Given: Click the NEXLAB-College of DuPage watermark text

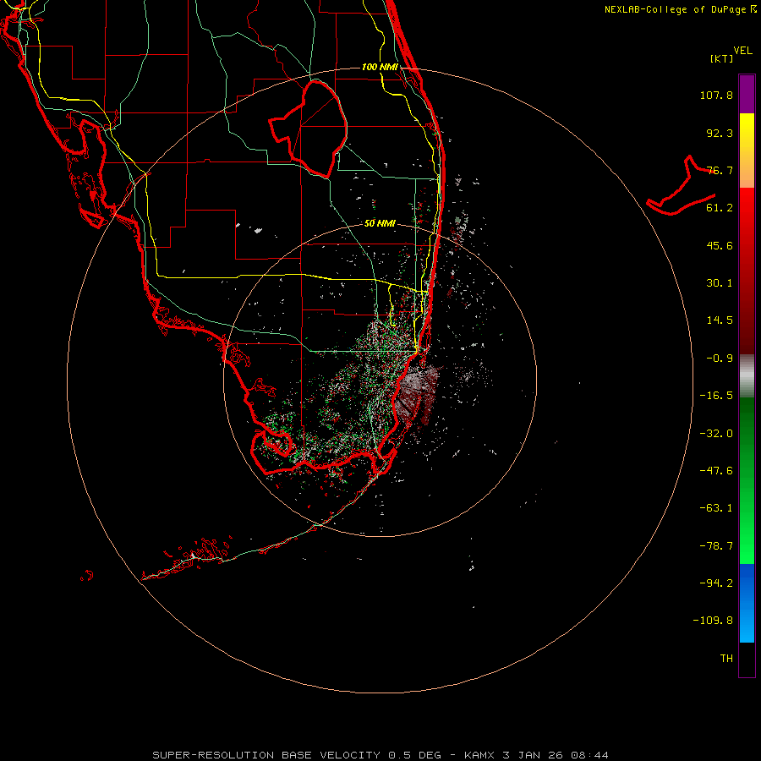Looking at the screenshot, I should coord(681,9).
